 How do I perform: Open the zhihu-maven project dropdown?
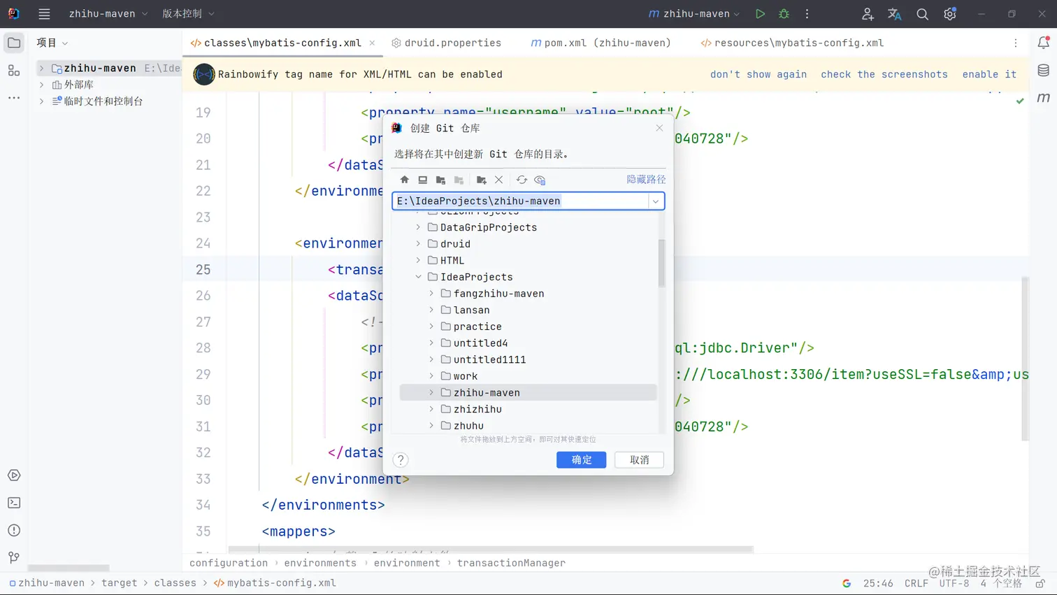[x=108, y=14]
